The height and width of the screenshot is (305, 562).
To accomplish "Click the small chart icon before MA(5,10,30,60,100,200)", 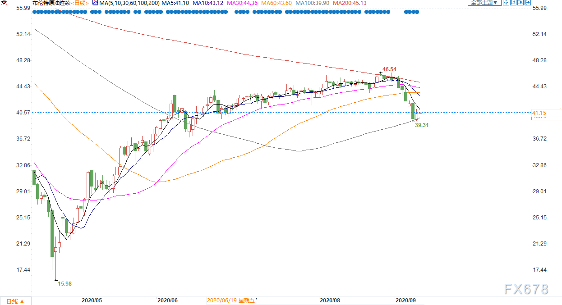I will pyautogui.click(x=95, y=3).
